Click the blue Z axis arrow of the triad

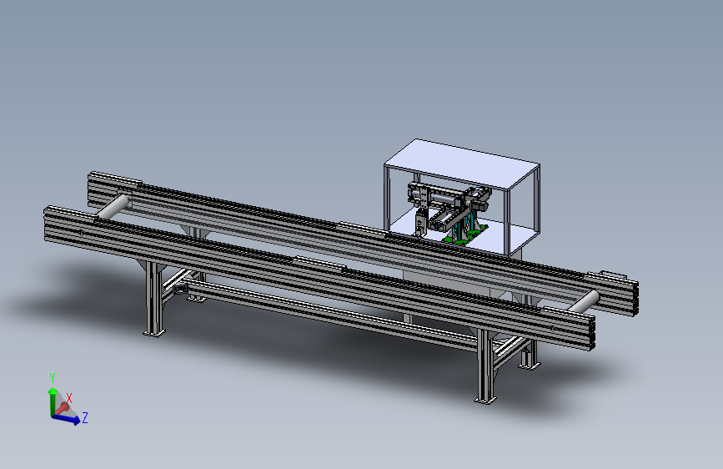(x=68, y=419)
